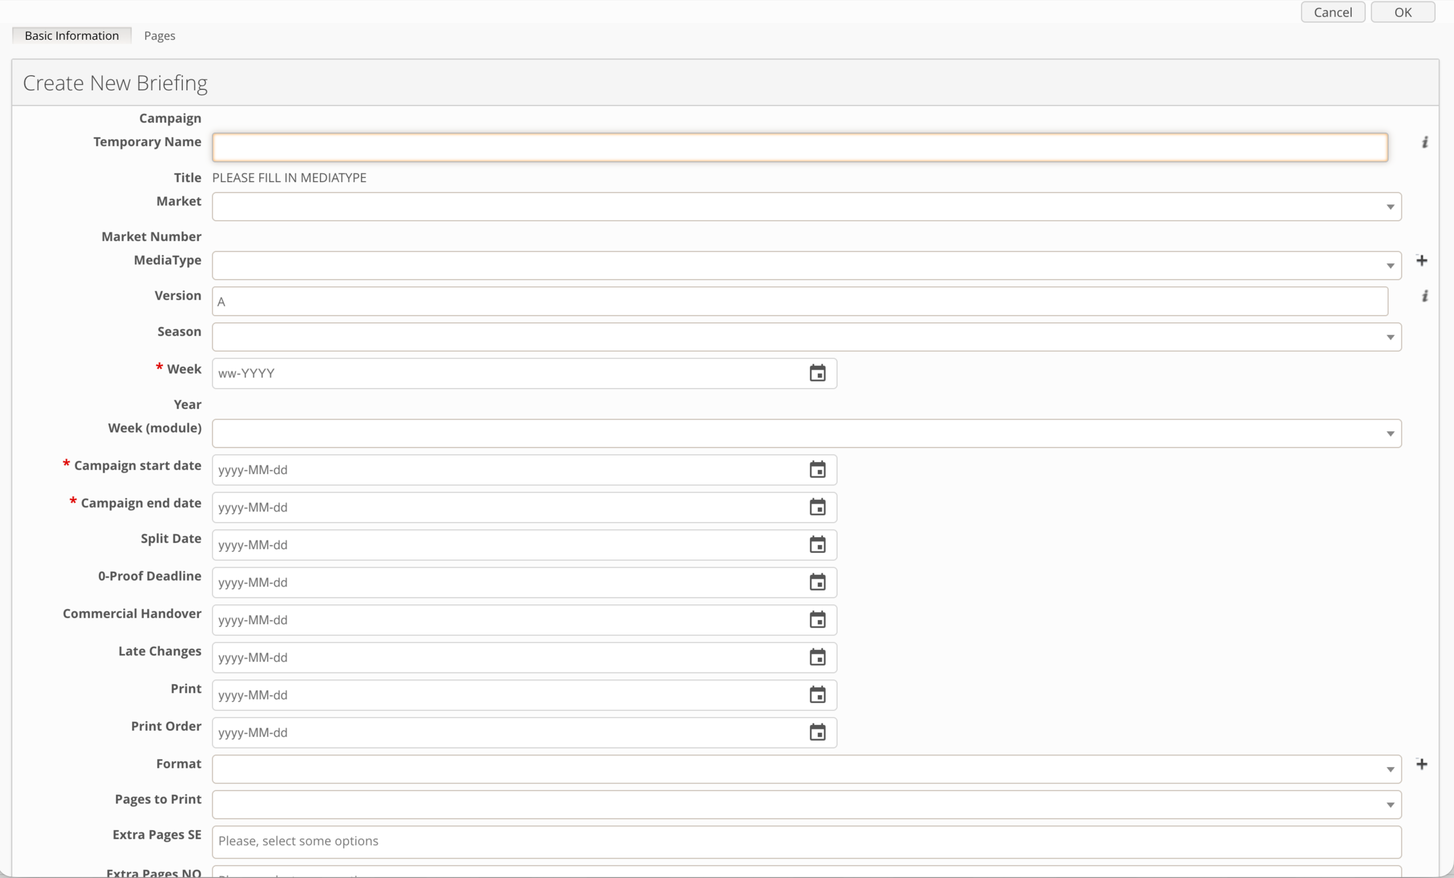Expand the Format dropdown
The width and height of the screenshot is (1454, 878).
pyautogui.click(x=807, y=770)
